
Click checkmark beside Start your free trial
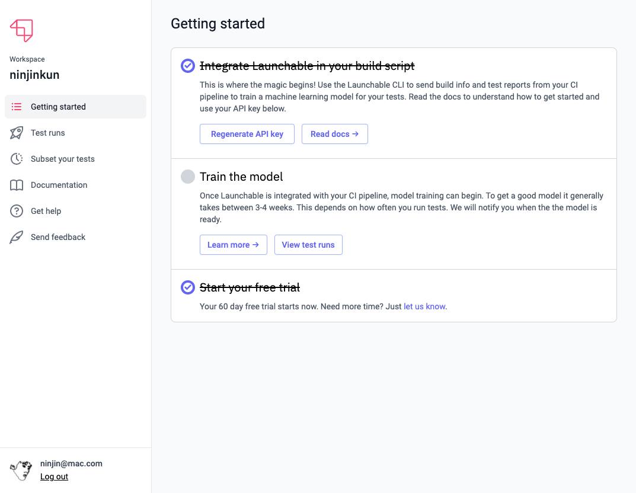click(x=188, y=287)
